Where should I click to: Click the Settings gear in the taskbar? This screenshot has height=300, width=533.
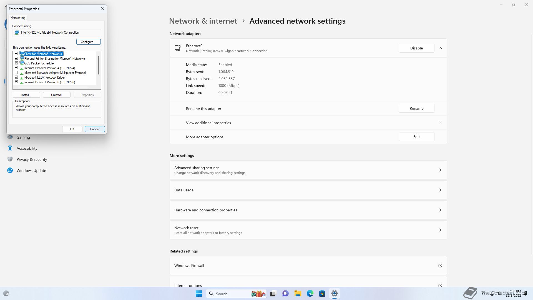(x=335, y=294)
